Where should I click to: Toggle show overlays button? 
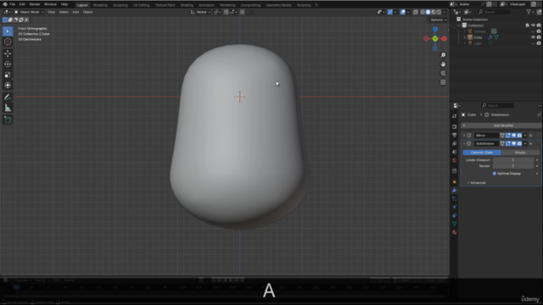(x=403, y=12)
